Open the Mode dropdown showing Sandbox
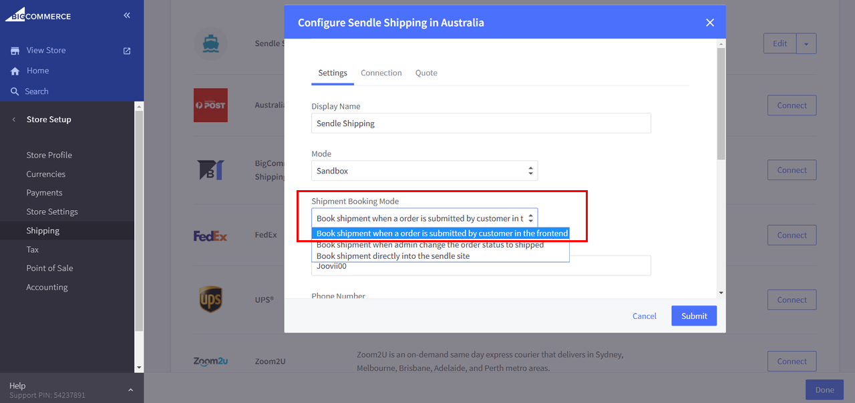The width and height of the screenshot is (855, 403). (x=424, y=171)
